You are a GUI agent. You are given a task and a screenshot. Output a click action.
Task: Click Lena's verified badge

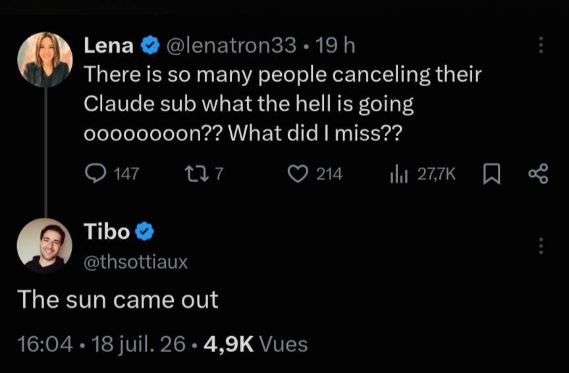pos(150,45)
